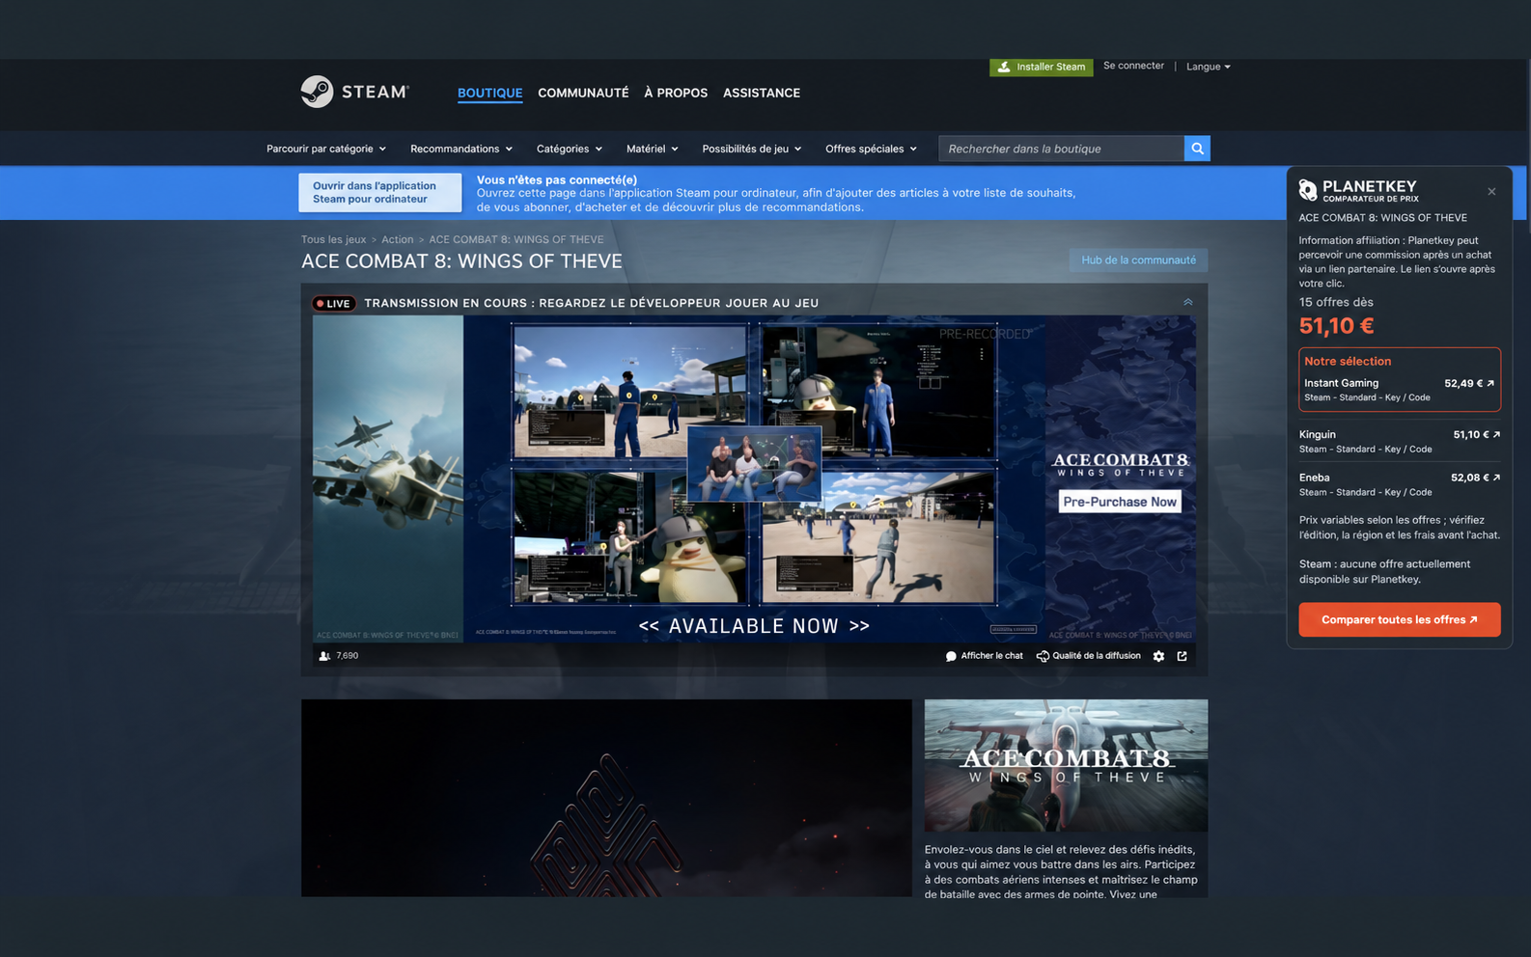The height and width of the screenshot is (957, 1531).
Task: Expand Parcourir par catégorie menu
Action: 326,149
